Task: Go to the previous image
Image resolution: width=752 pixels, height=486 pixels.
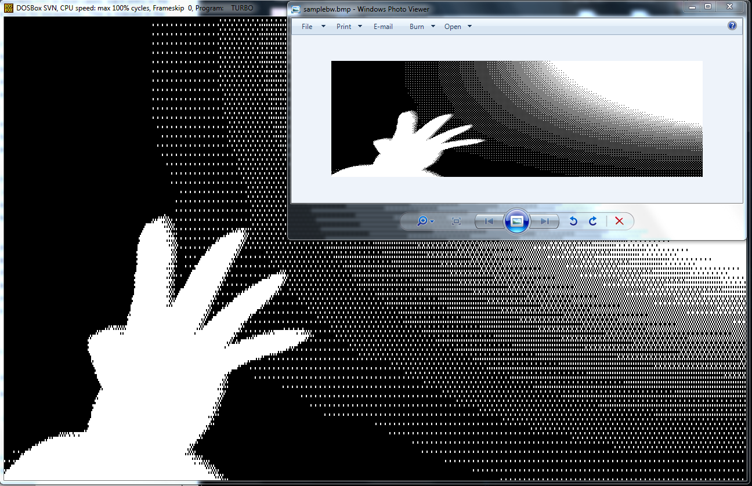Action: (489, 222)
